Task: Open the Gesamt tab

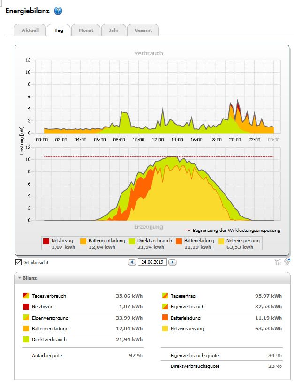Action: (143, 30)
